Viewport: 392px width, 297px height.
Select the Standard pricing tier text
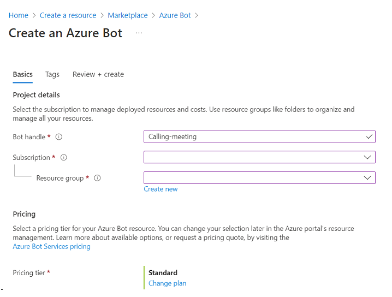click(163, 273)
